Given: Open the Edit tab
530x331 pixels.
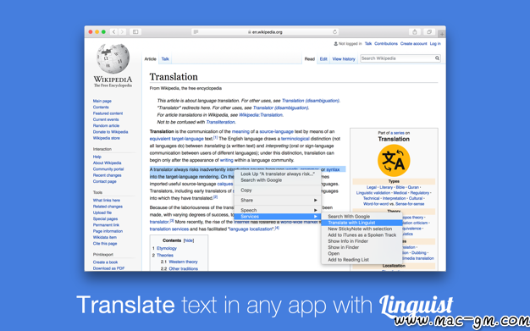Looking at the screenshot, I should (323, 58).
